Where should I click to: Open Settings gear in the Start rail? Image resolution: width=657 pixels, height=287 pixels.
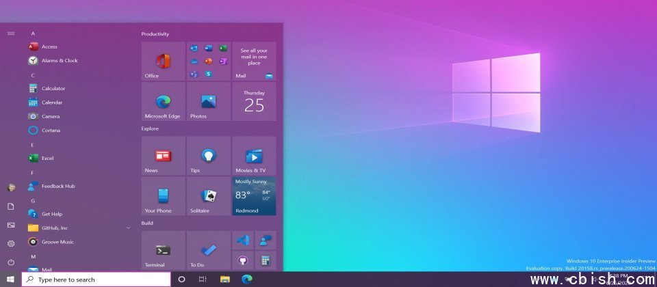[x=12, y=243]
